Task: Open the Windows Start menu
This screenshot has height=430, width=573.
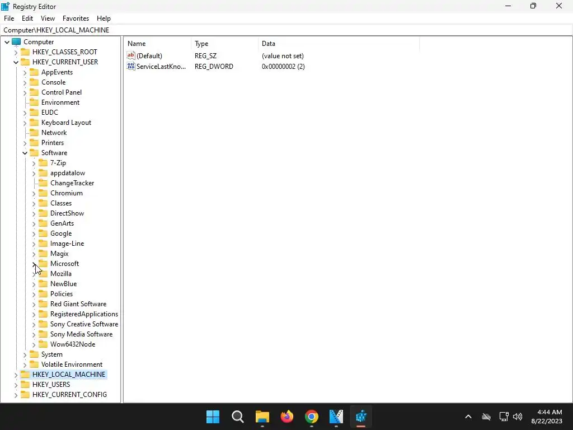Action: [213, 417]
